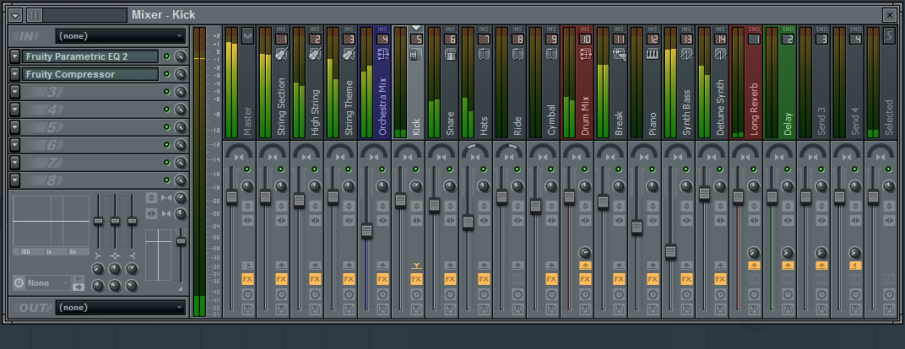Disable Fruity Compressor effect LED
Viewport: 905px width, 349px height.
click(x=167, y=74)
